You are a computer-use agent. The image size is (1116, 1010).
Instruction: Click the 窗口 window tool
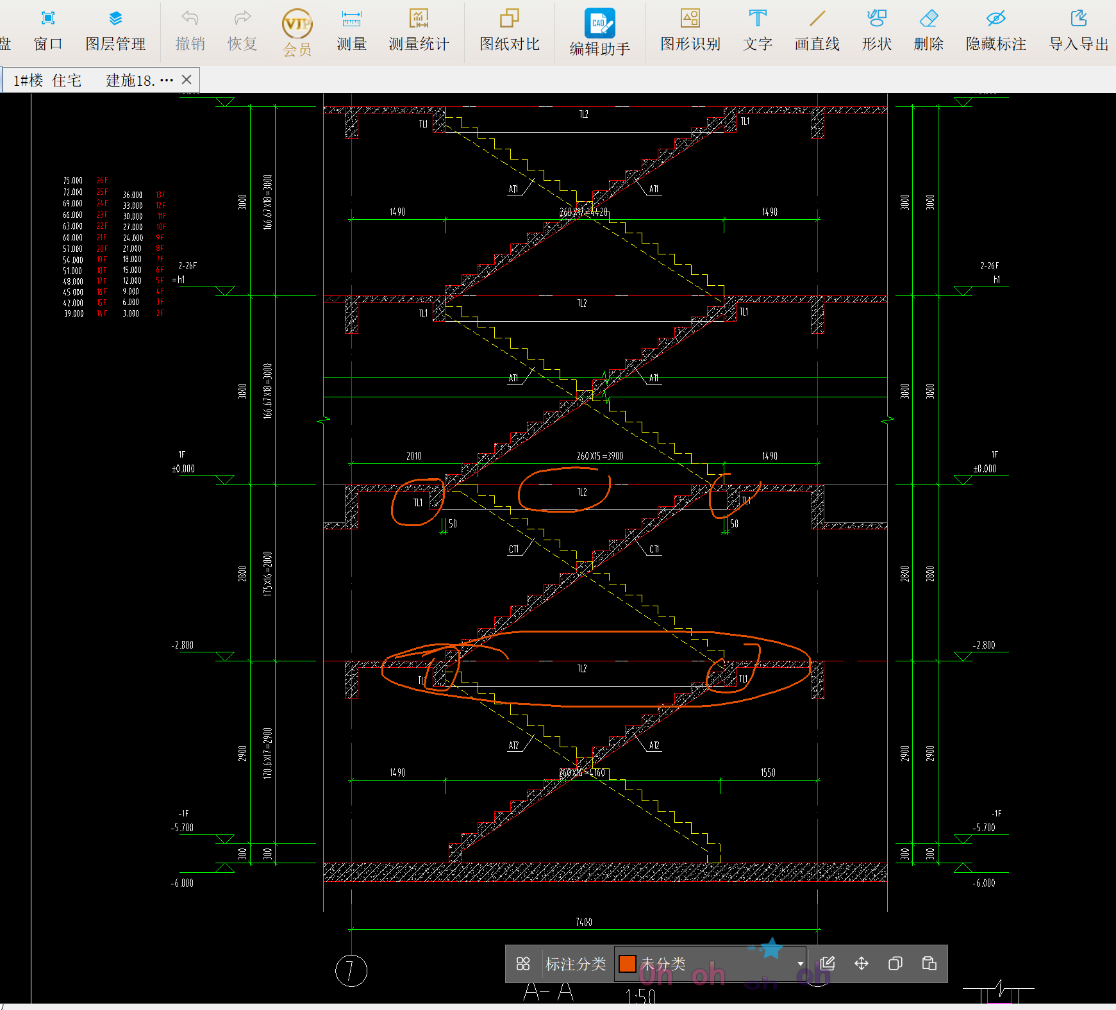coord(48,30)
